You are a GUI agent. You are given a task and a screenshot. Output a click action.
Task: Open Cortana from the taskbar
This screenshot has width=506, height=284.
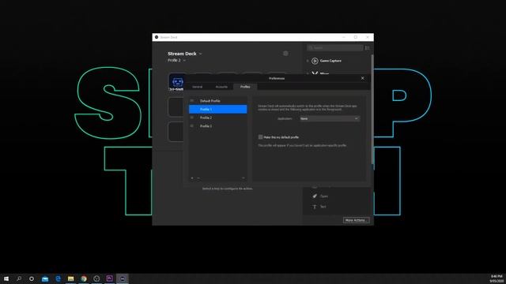(x=32, y=278)
